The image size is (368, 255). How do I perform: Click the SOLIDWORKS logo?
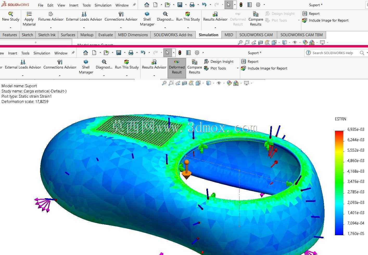coord(15,4)
